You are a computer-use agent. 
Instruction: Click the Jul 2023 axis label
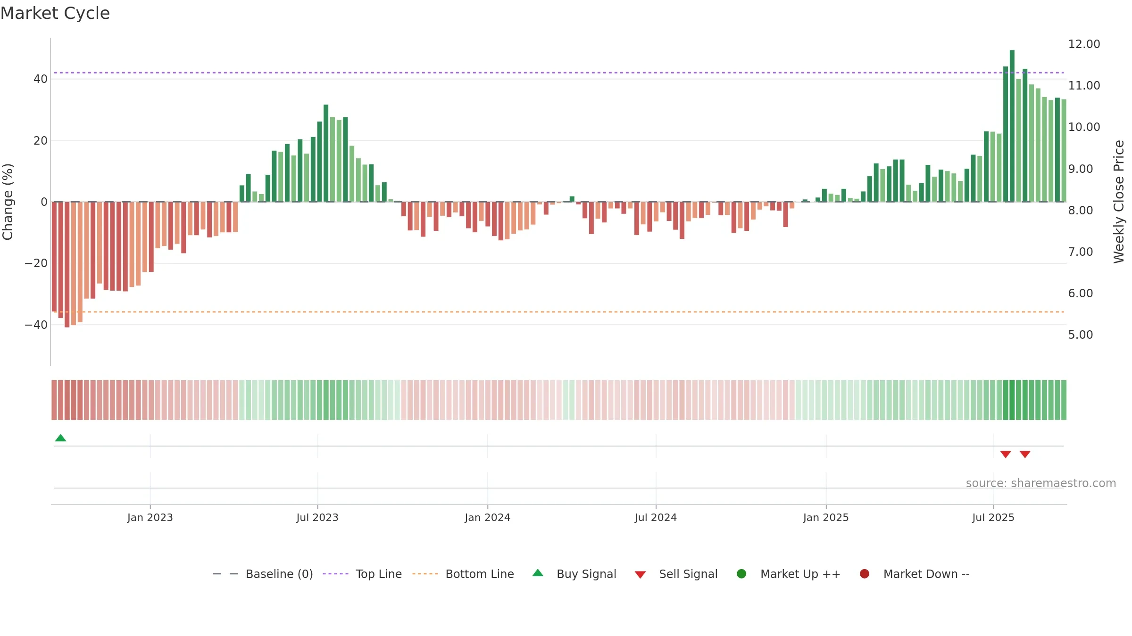pos(317,518)
